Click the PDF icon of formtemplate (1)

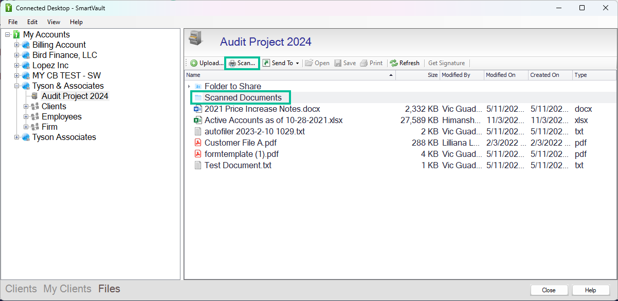(x=198, y=154)
